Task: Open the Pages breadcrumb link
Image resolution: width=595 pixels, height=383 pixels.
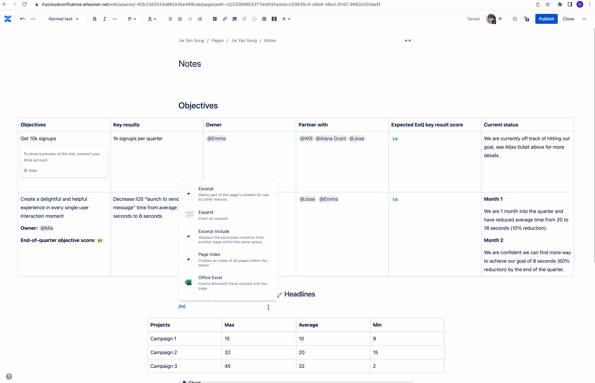Action: point(217,40)
